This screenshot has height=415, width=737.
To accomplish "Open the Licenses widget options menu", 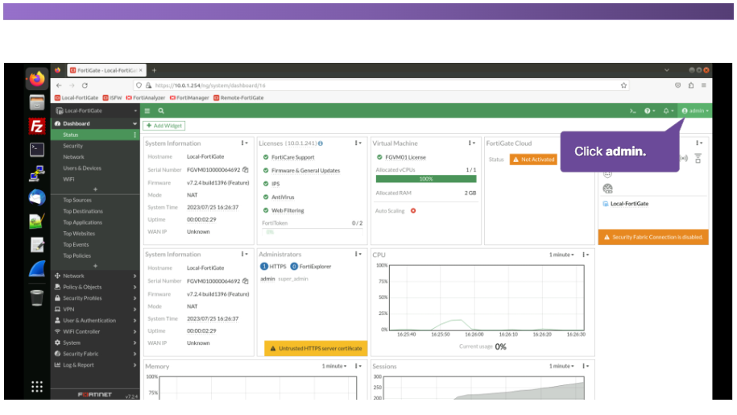I will (x=358, y=143).
